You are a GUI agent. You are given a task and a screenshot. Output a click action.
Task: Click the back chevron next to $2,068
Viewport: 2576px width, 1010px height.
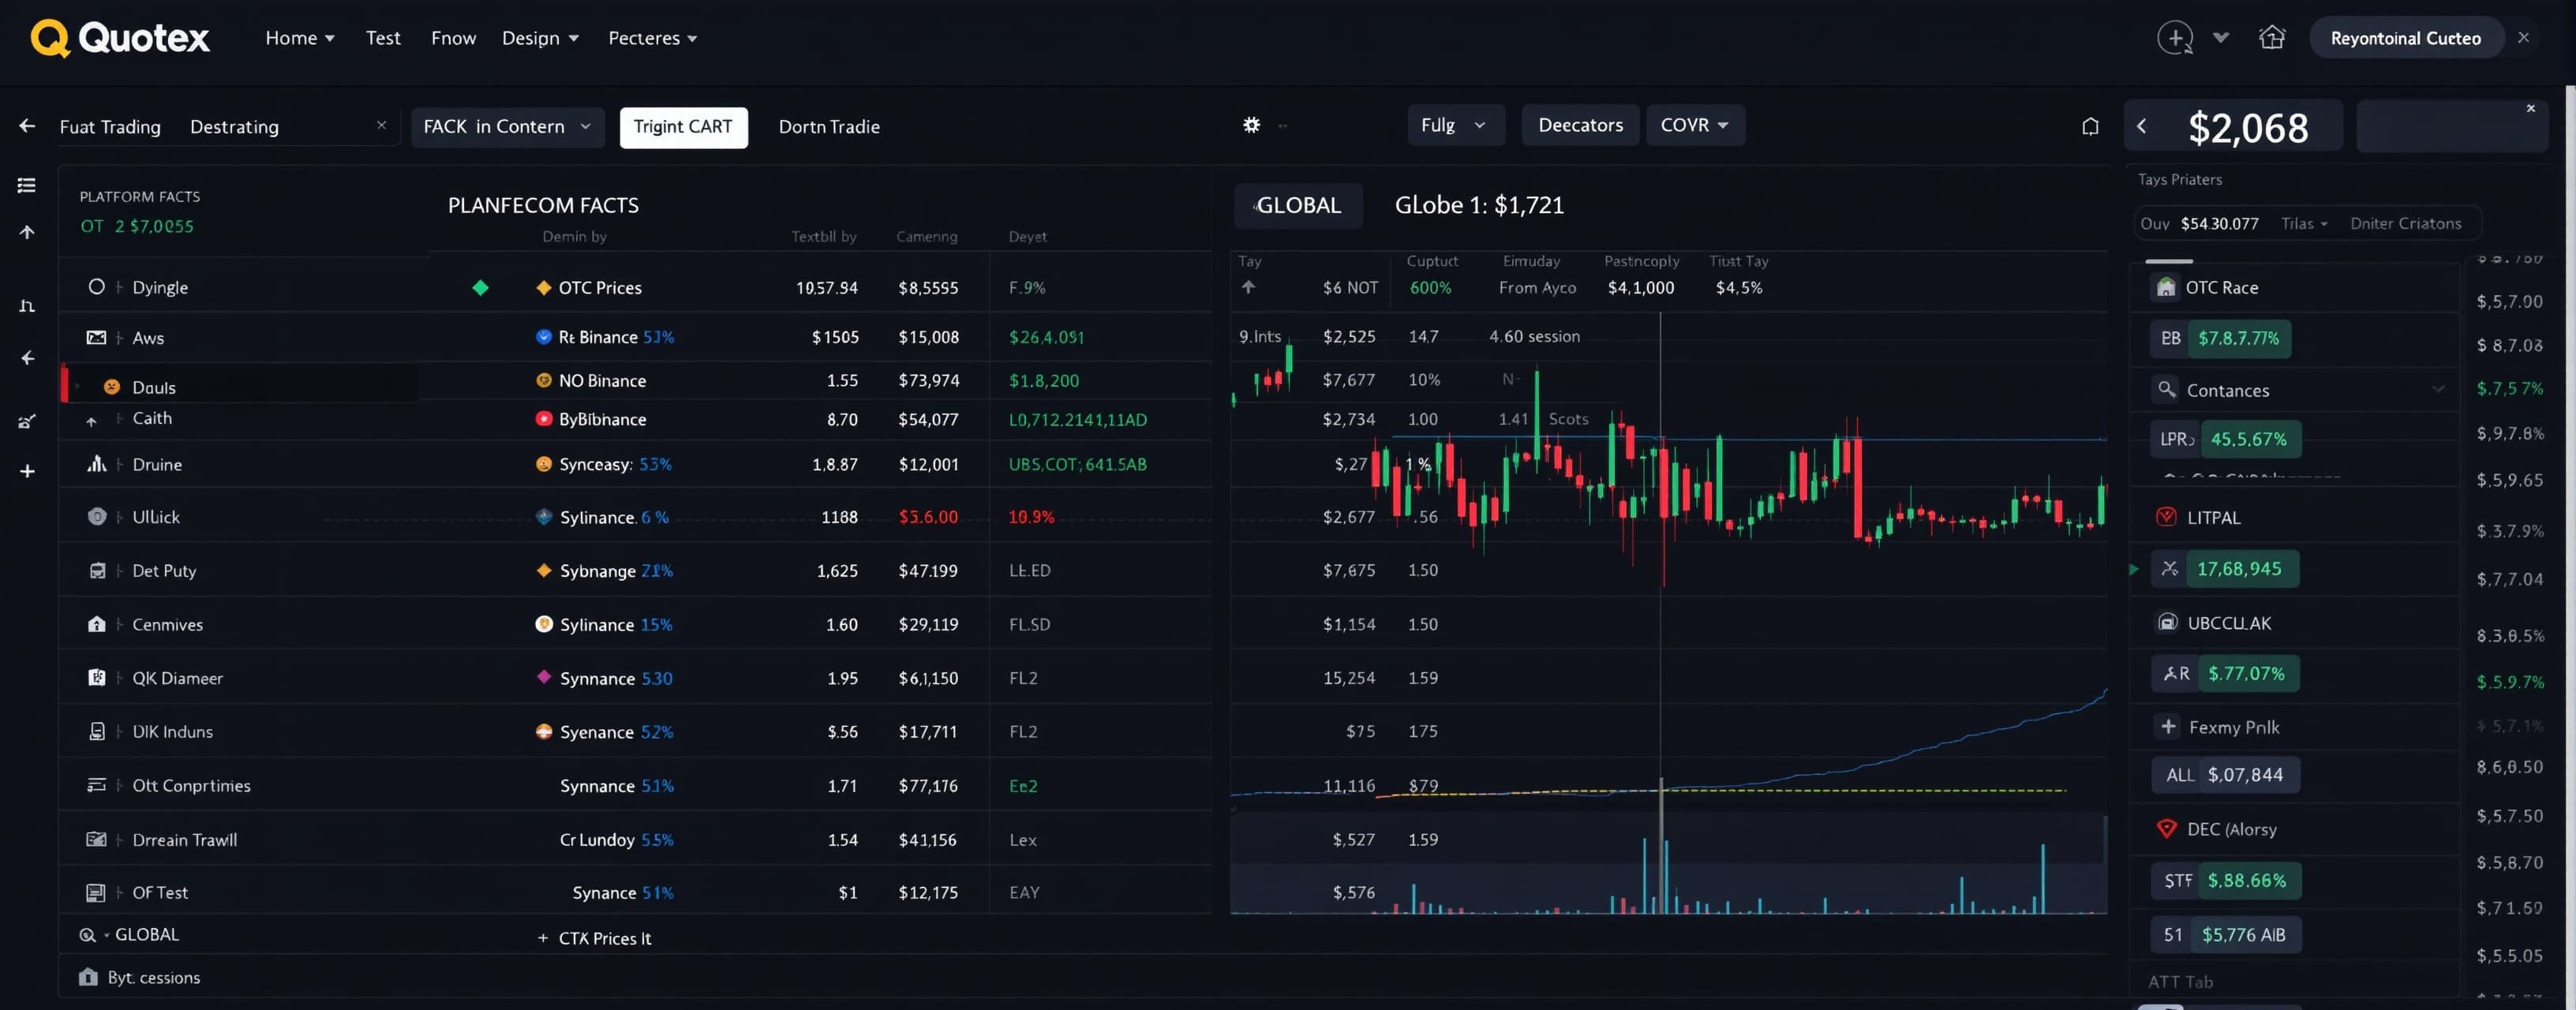(2141, 126)
